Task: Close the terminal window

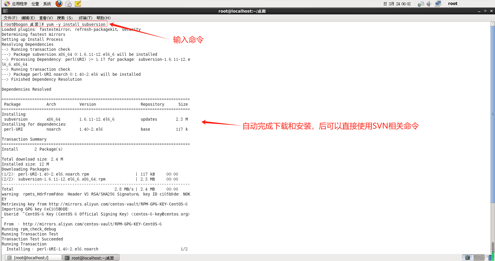Action: point(491,11)
